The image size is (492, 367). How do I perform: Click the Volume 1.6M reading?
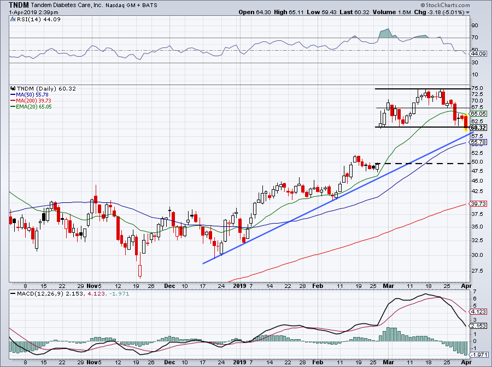[391, 12]
